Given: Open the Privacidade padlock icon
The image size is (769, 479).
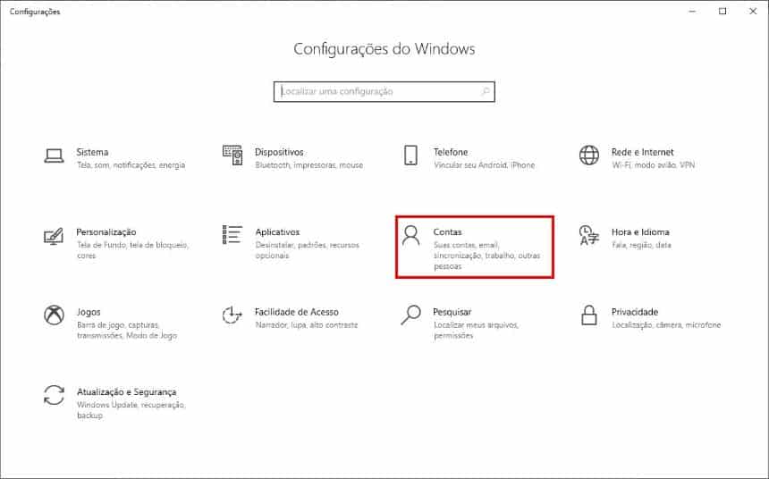Looking at the screenshot, I should pyautogui.click(x=589, y=315).
